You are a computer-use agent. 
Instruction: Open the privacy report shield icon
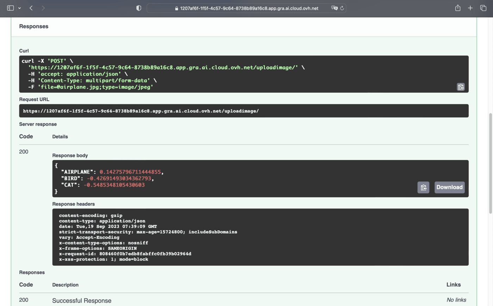(139, 8)
